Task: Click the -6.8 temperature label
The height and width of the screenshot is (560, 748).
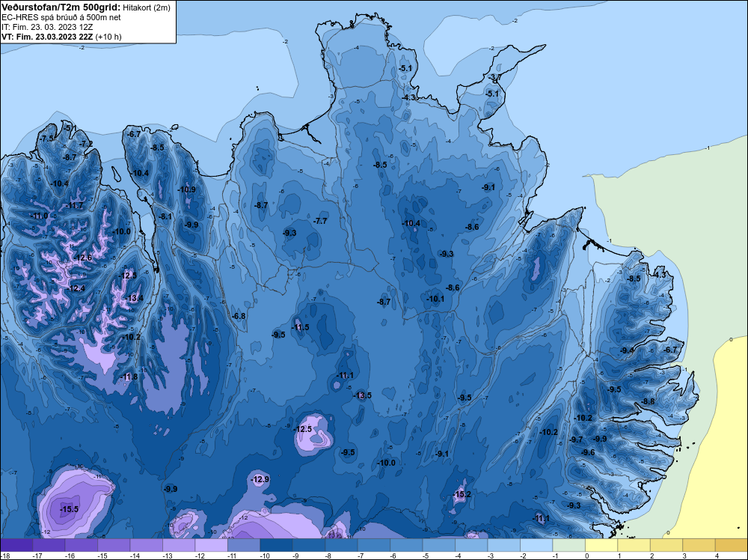Action: pyautogui.click(x=239, y=316)
